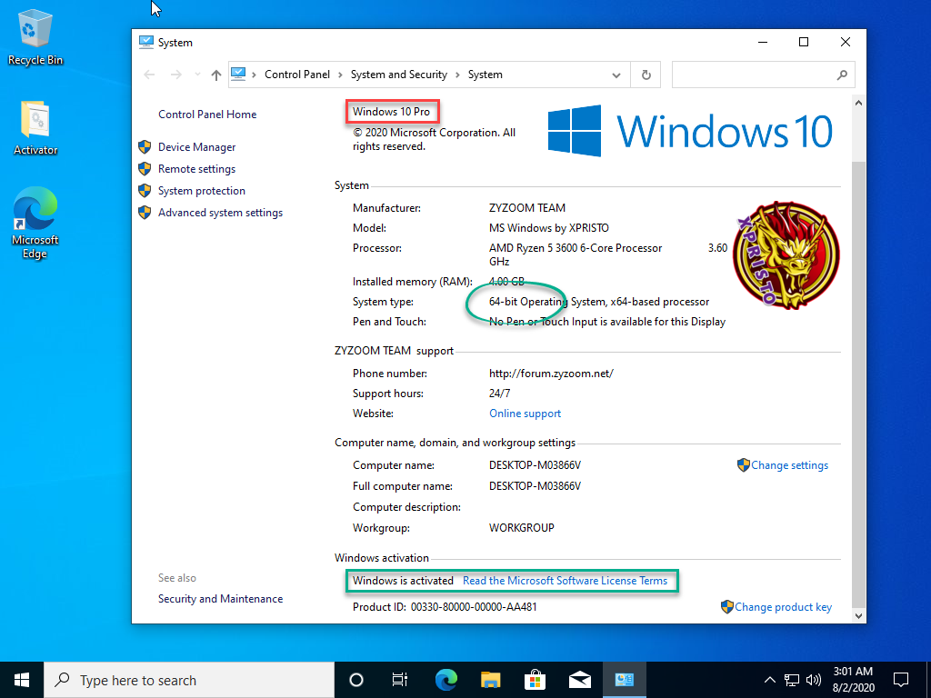Image resolution: width=931 pixels, height=698 pixels.
Task: Click the Forward arrow in System window
Action: tap(175, 75)
